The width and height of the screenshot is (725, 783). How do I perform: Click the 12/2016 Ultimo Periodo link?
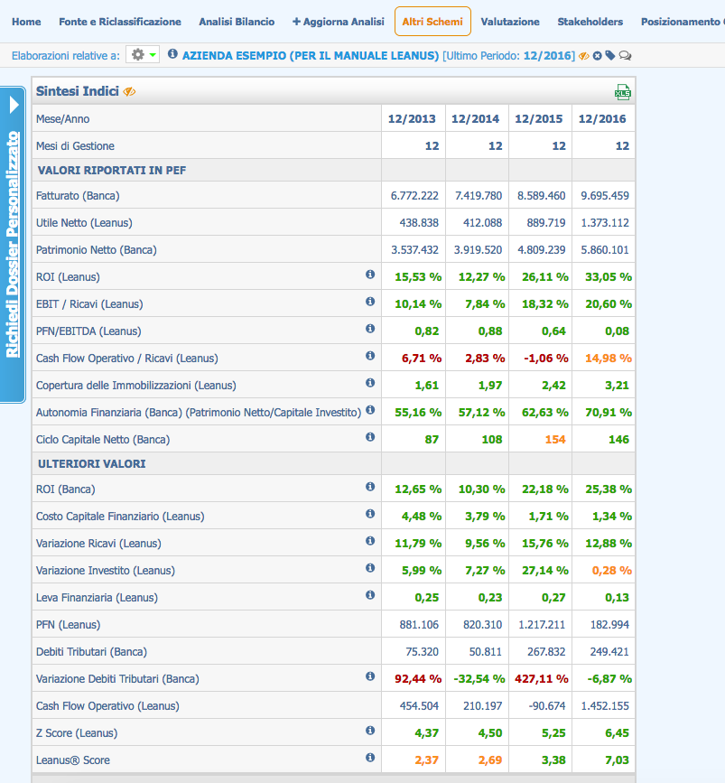pyautogui.click(x=546, y=56)
